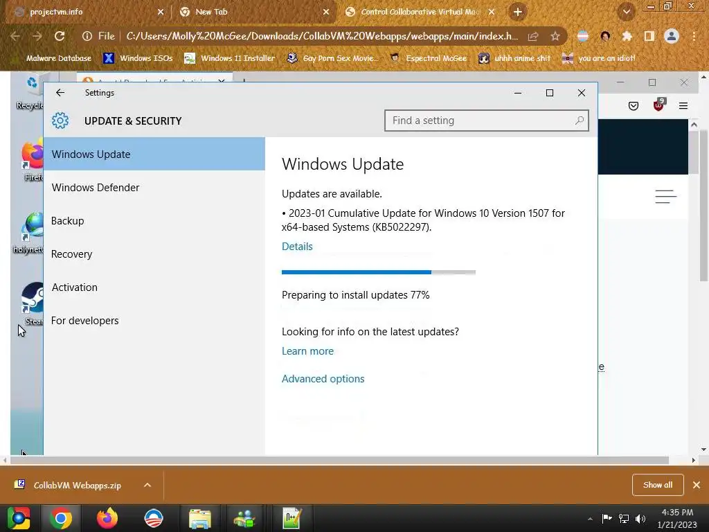
Task: Go back in Chrome
Action: (x=15, y=36)
